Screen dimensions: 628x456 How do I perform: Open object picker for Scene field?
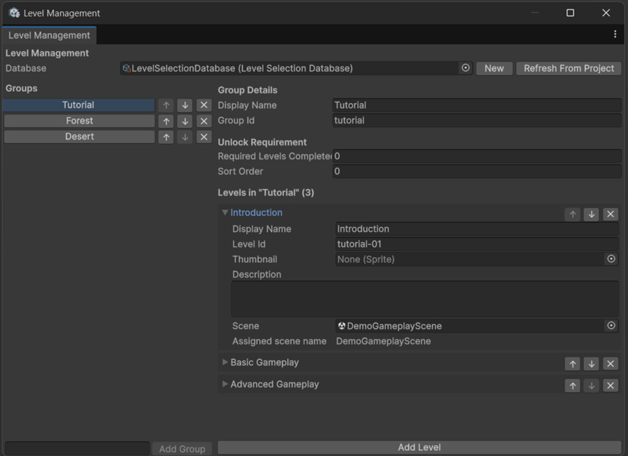point(611,325)
